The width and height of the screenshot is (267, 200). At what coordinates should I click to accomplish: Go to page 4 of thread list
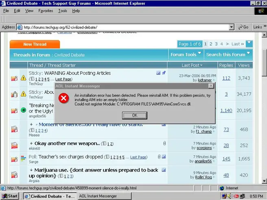click(x=221, y=44)
